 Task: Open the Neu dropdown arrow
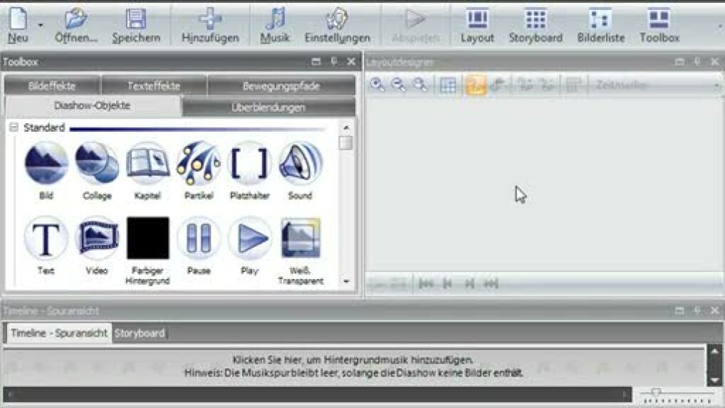point(40,25)
